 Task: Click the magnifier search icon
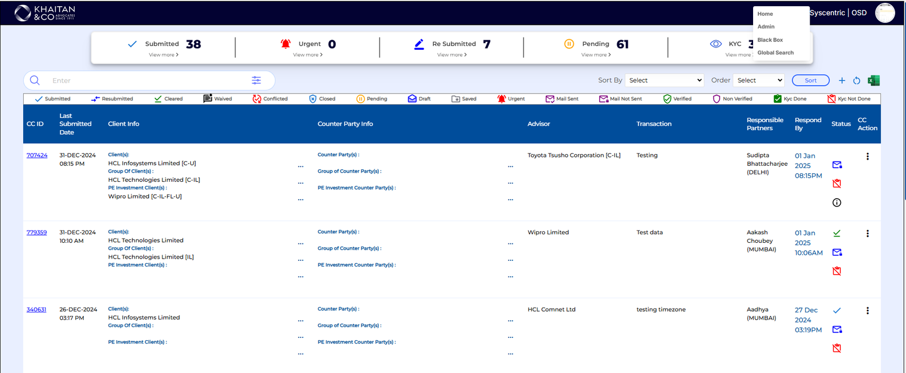pyautogui.click(x=35, y=80)
